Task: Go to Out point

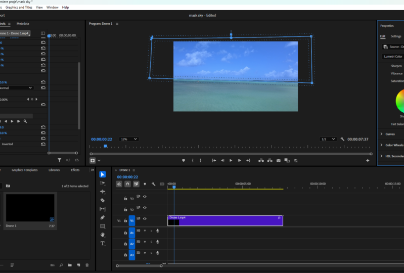Action: (248, 160)
